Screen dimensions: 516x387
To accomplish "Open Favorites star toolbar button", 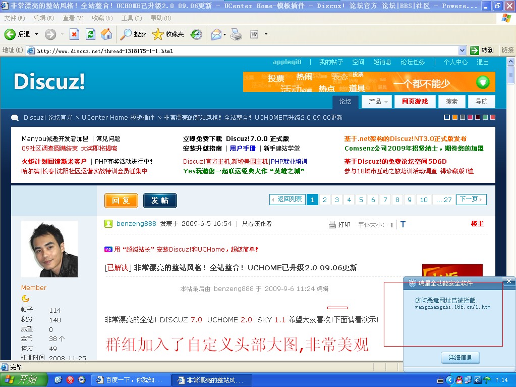I will [x=167, y=34].
